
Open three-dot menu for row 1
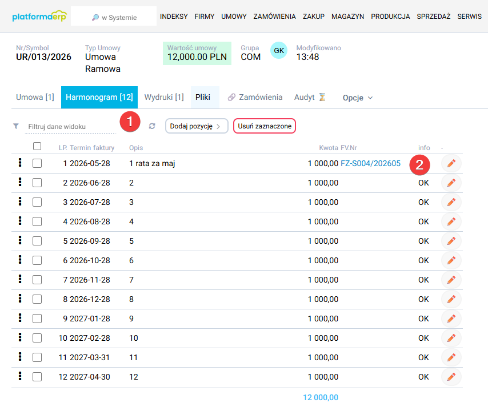point(20,162)
